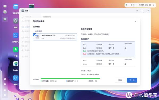Toggle the checked HDD 58.53 GB disk
The width and height of the screenshot is (159, 100).
coord(55,37)
